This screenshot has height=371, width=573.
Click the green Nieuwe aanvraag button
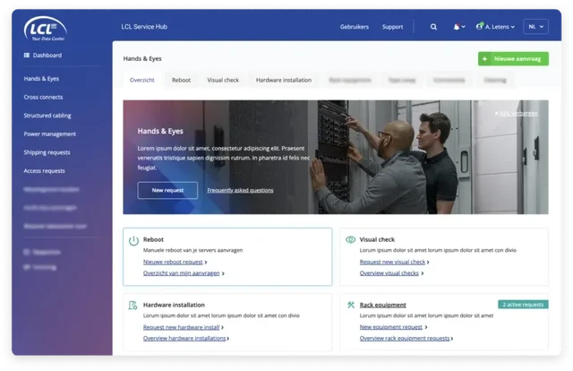point(513,59)
